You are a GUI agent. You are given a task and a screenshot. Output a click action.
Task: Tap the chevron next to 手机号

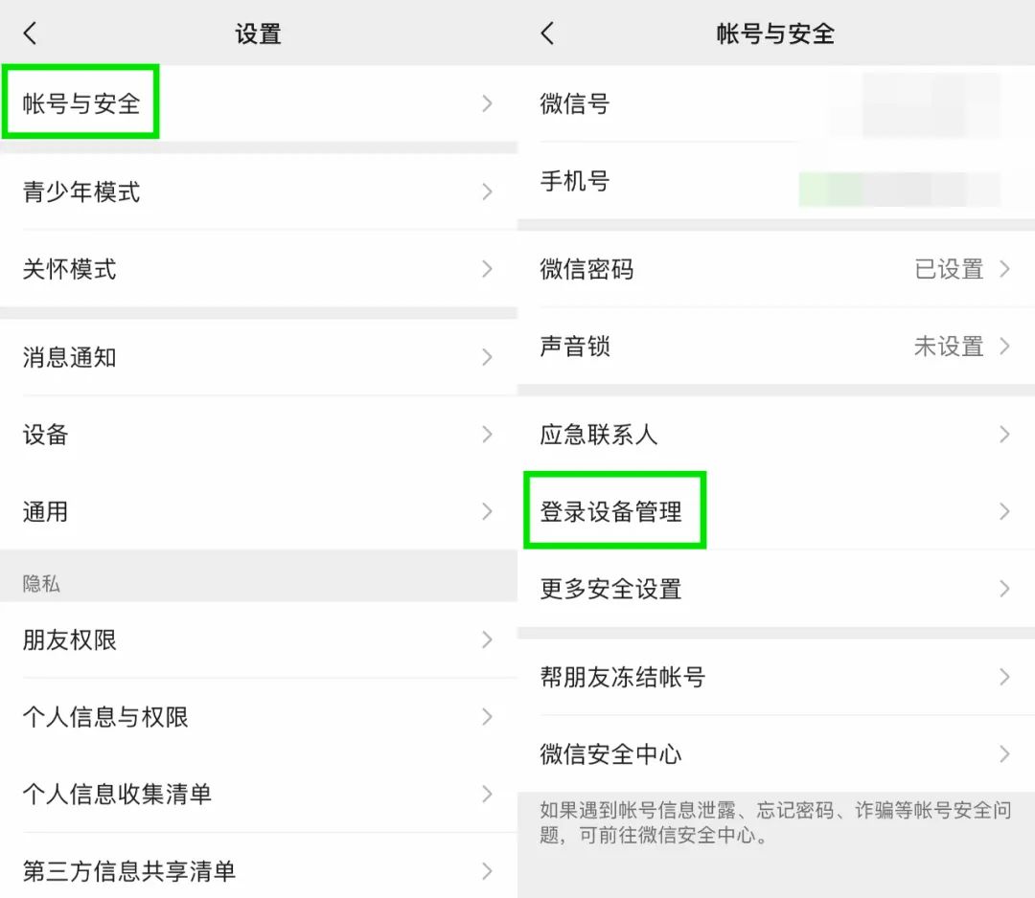1003,182
